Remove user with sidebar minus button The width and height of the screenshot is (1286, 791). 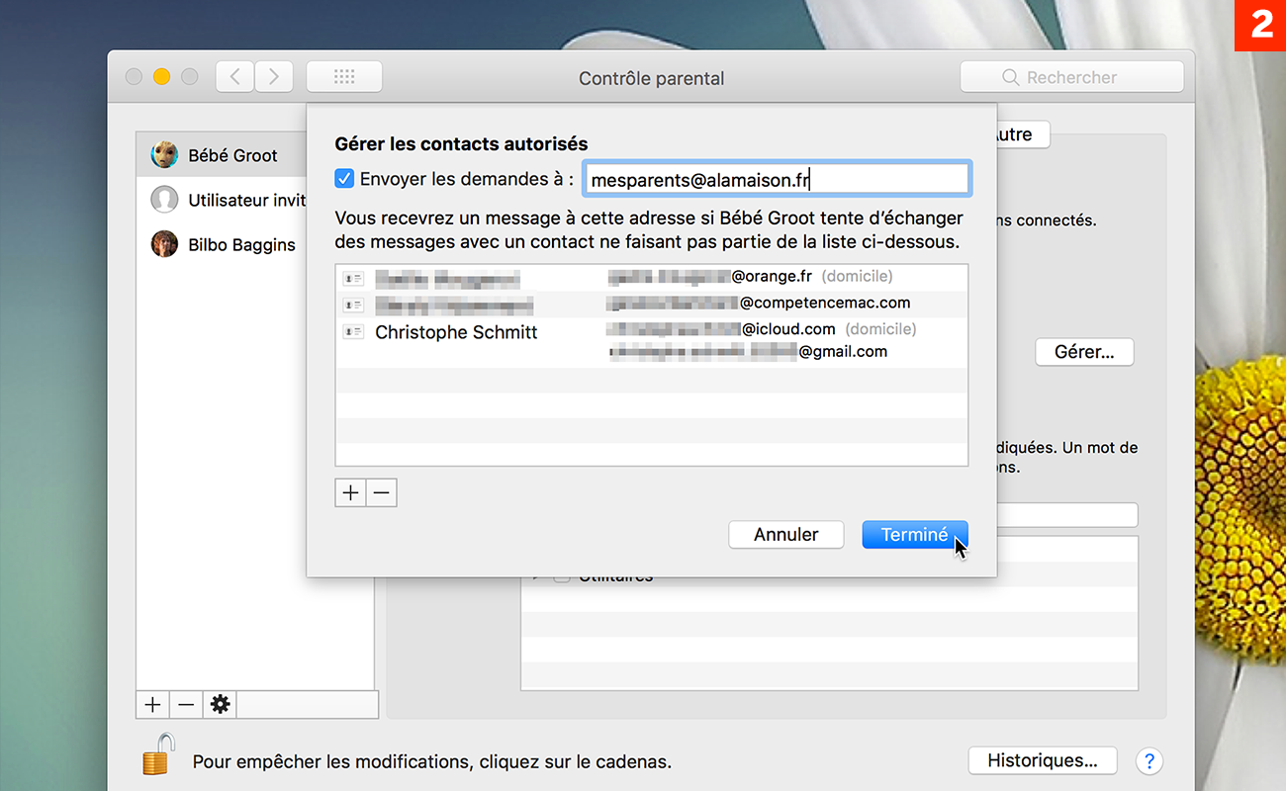(186, 705)
